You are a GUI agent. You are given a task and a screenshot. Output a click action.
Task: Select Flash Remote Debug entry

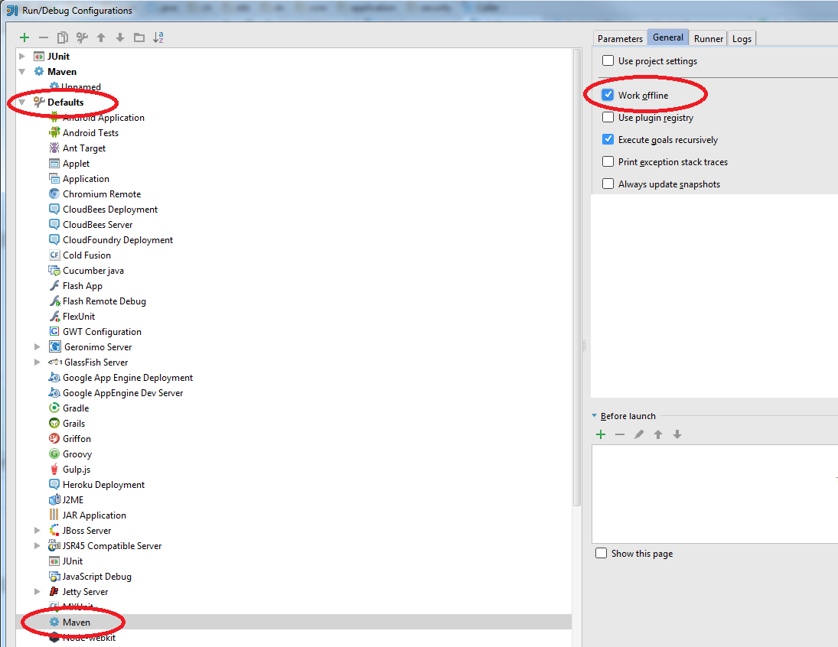click(x=104, y=301)
